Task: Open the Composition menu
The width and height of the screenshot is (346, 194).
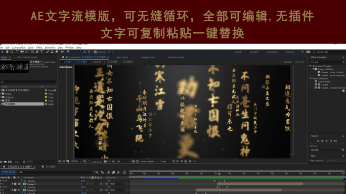Action: tap(19, 47)
